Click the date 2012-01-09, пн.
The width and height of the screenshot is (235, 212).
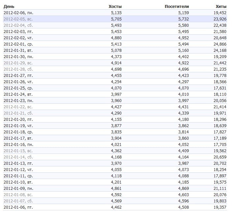(x=18, y=188)
